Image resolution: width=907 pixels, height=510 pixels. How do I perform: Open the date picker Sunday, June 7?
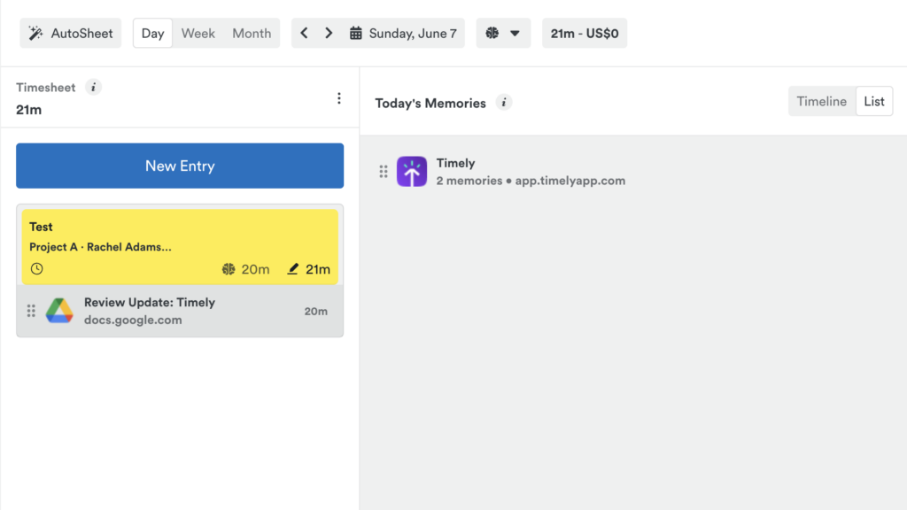pos(403,33)
